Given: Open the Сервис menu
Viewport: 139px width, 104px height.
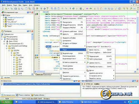Looking at the screenshot, I should 25,5.
